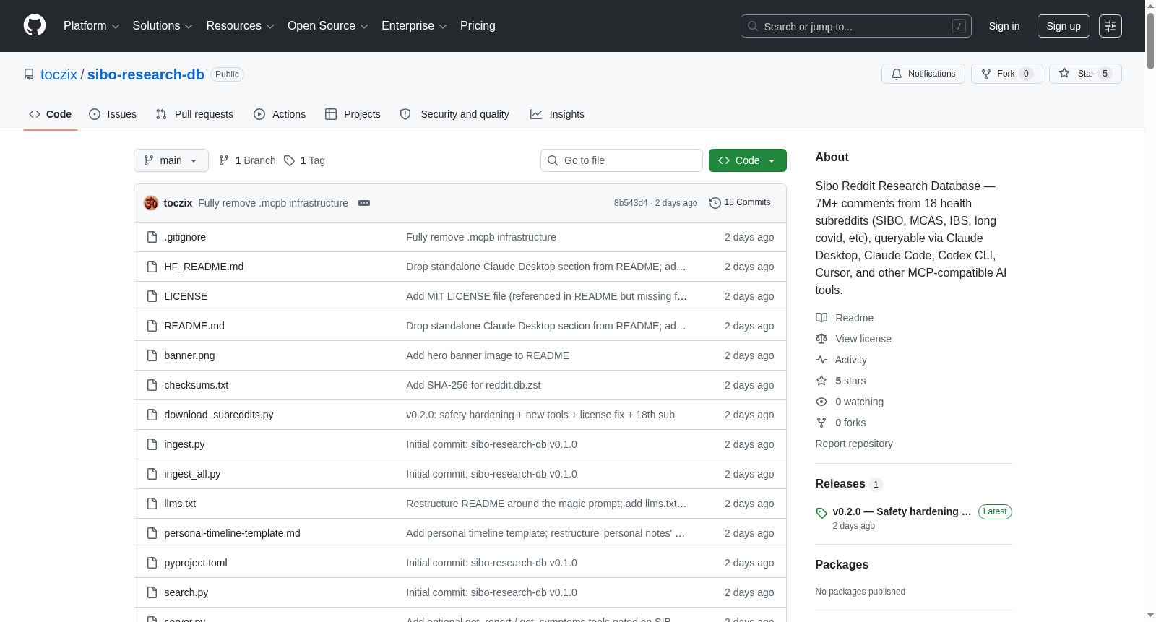This screenshot has width=1156, height=622.
Task: Open the Pull requests tab
Action: (194, 114)
